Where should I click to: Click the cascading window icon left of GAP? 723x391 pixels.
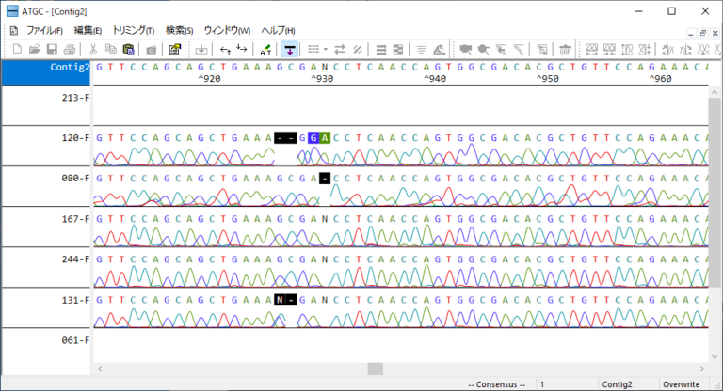pos(542,49)
